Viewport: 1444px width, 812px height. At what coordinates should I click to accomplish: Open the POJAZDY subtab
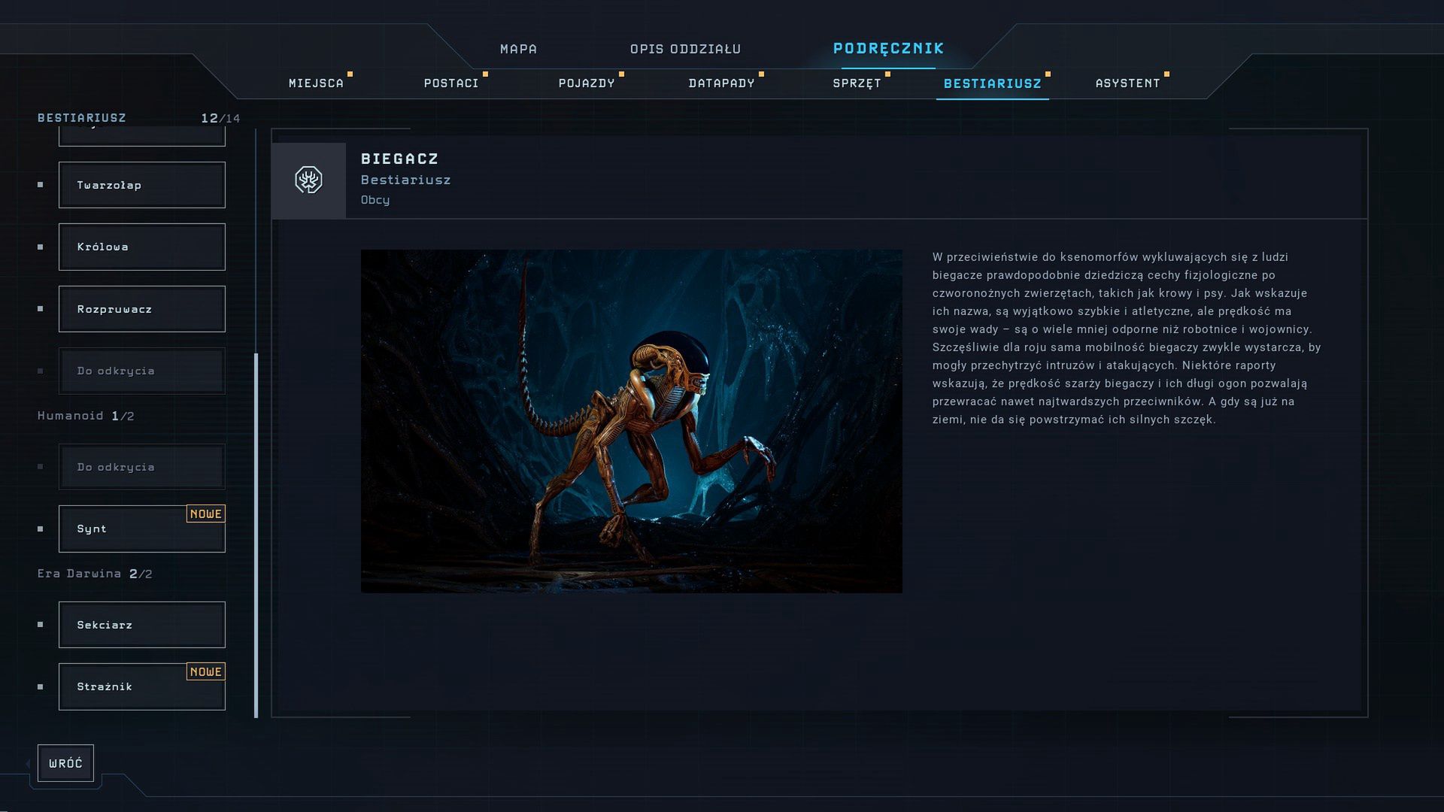click(587, 83)
